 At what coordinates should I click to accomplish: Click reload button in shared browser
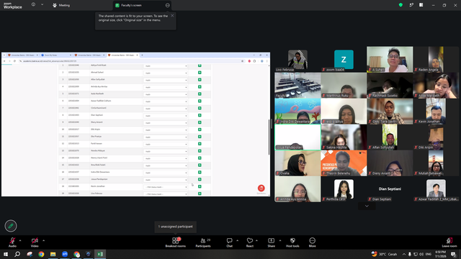[14, 61]
